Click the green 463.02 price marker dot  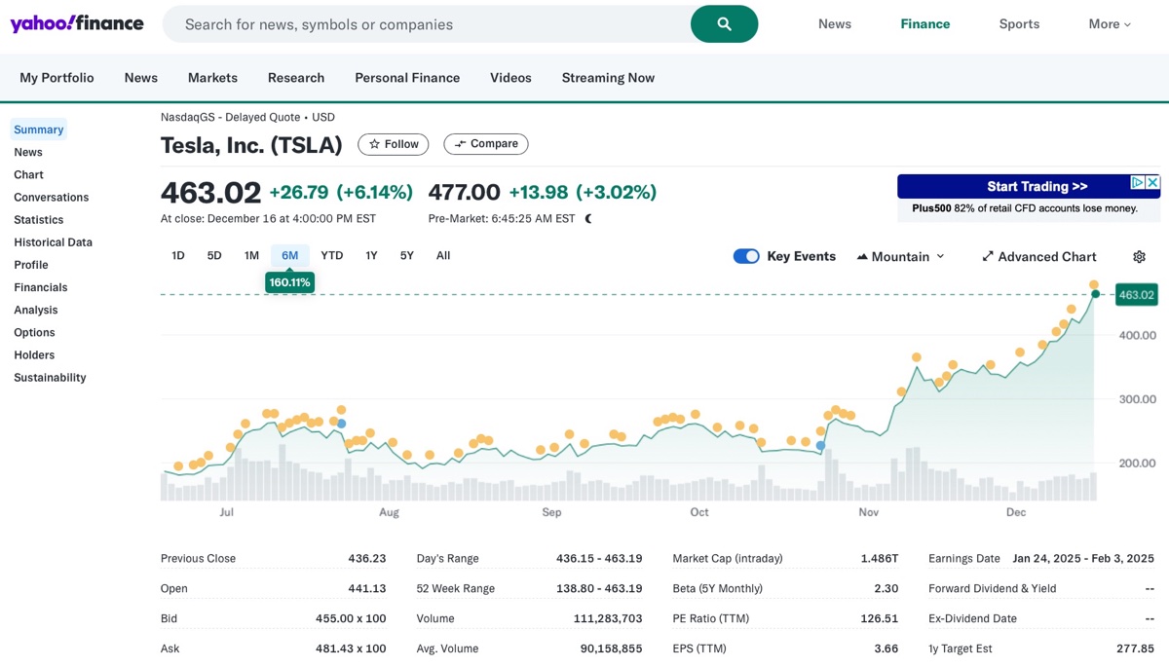click(x=1095, y=292)
